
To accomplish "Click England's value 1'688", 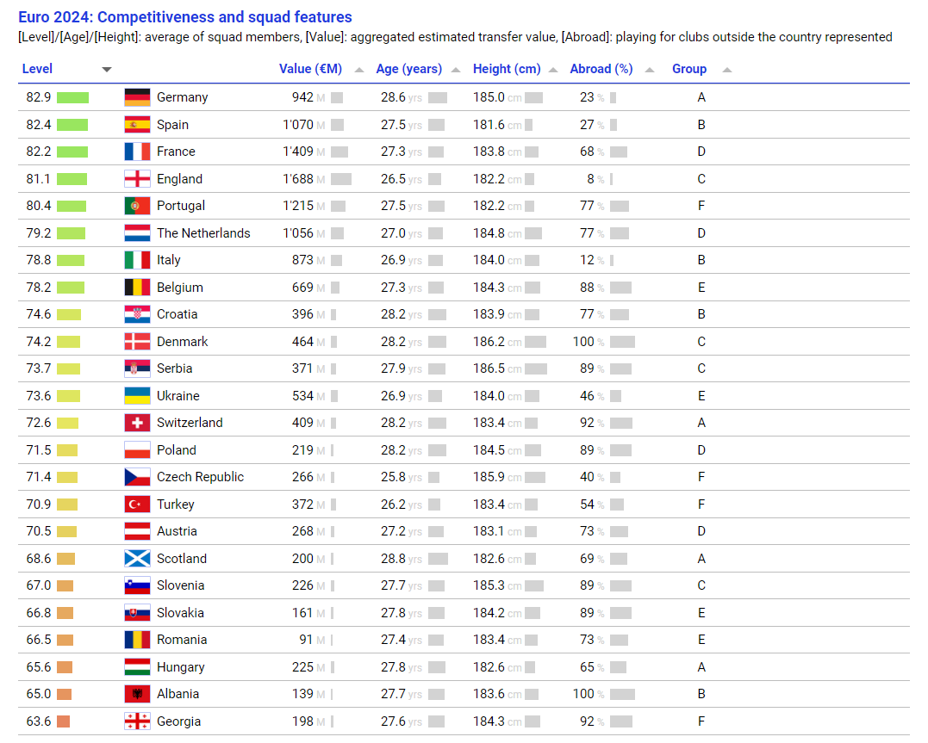I will coord(297,179).
